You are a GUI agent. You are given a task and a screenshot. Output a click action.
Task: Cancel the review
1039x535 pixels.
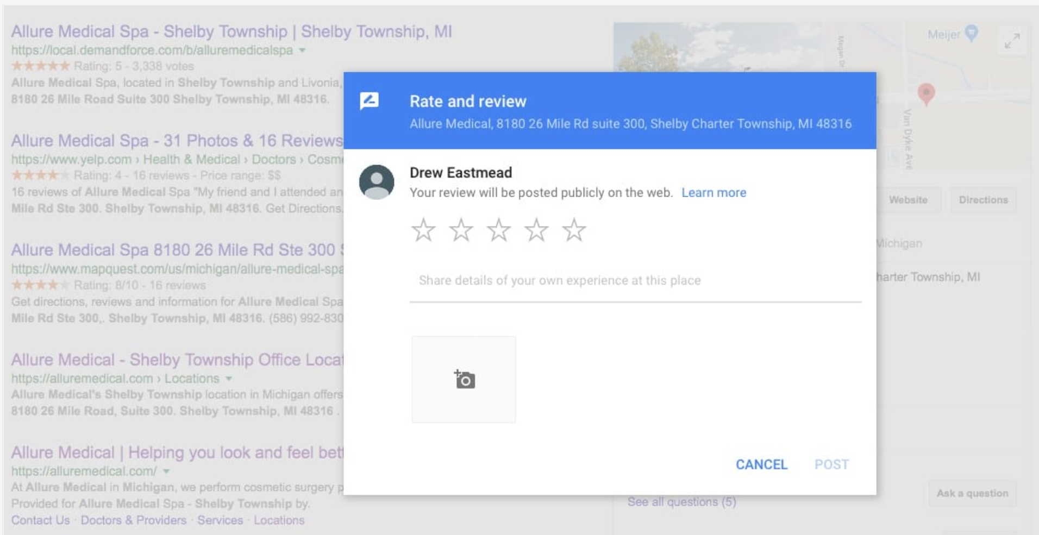761,464
